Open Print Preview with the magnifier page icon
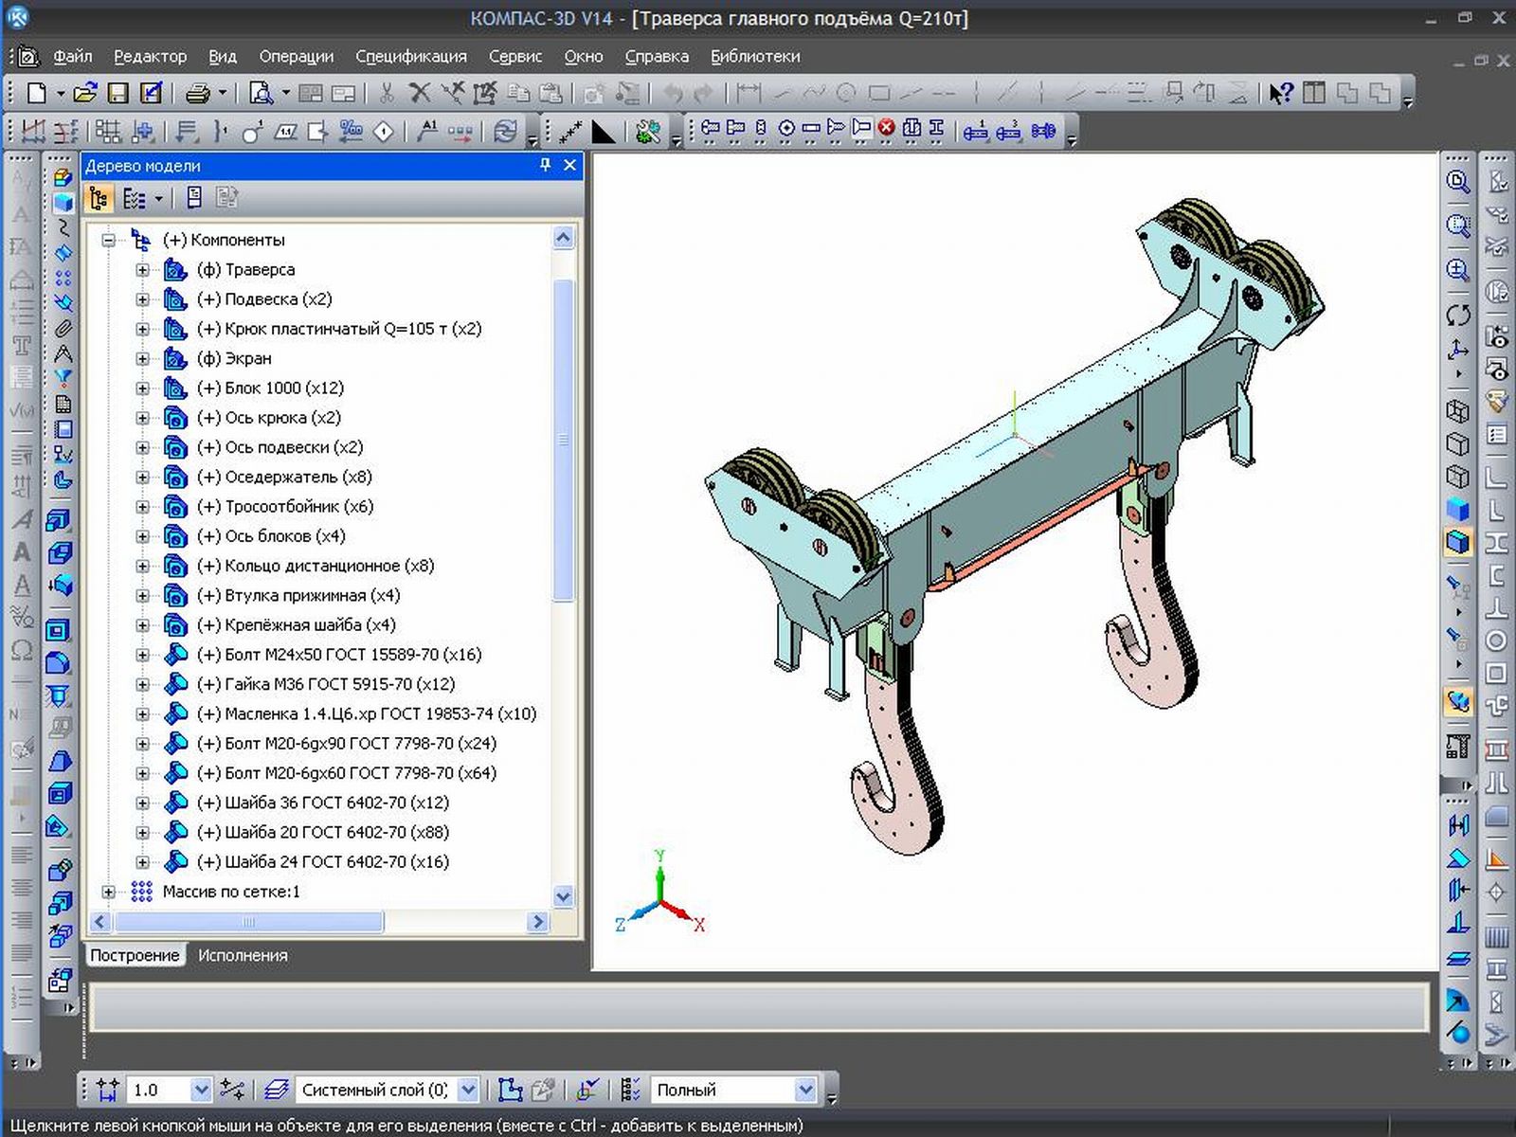Viewport: 1516px width, 1137px height. [260, 93]
